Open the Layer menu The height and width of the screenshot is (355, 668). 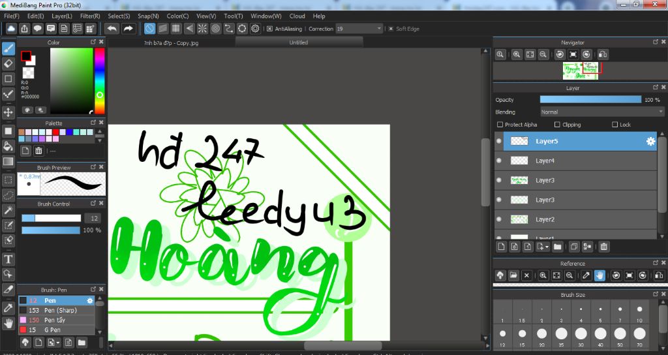coord(62,16)
